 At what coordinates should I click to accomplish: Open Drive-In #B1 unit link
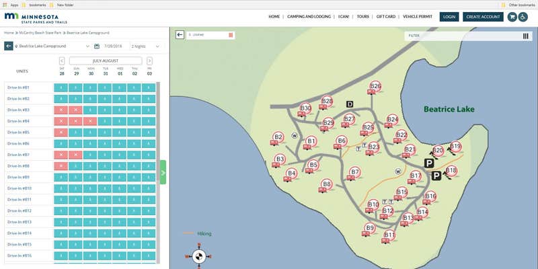pyautogui.click(x=19, y=87)
